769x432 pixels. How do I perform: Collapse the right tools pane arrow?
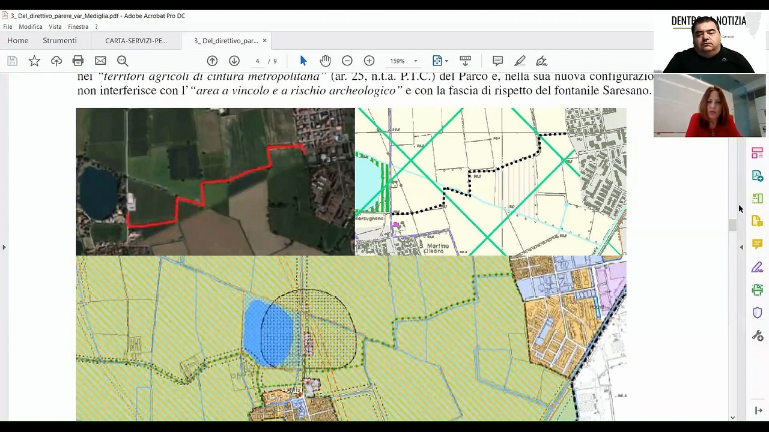741,247
